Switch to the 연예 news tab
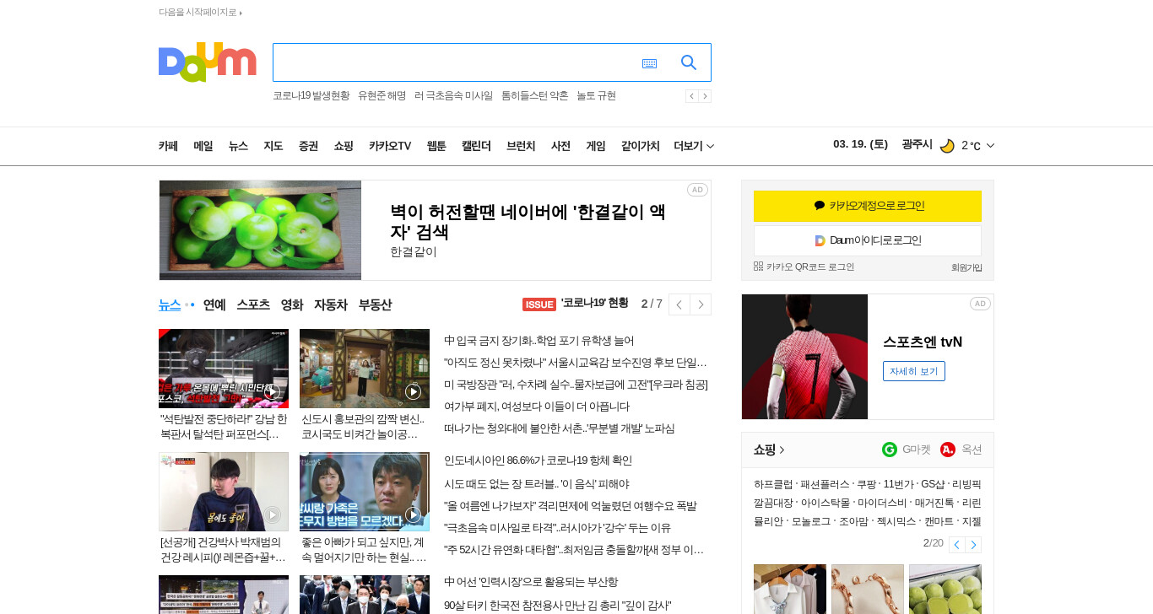The width and height of the screenshot is (1153, 614). point(214,304)
